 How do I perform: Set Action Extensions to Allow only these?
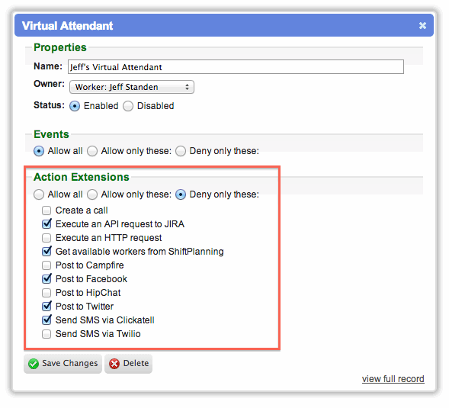92,194
